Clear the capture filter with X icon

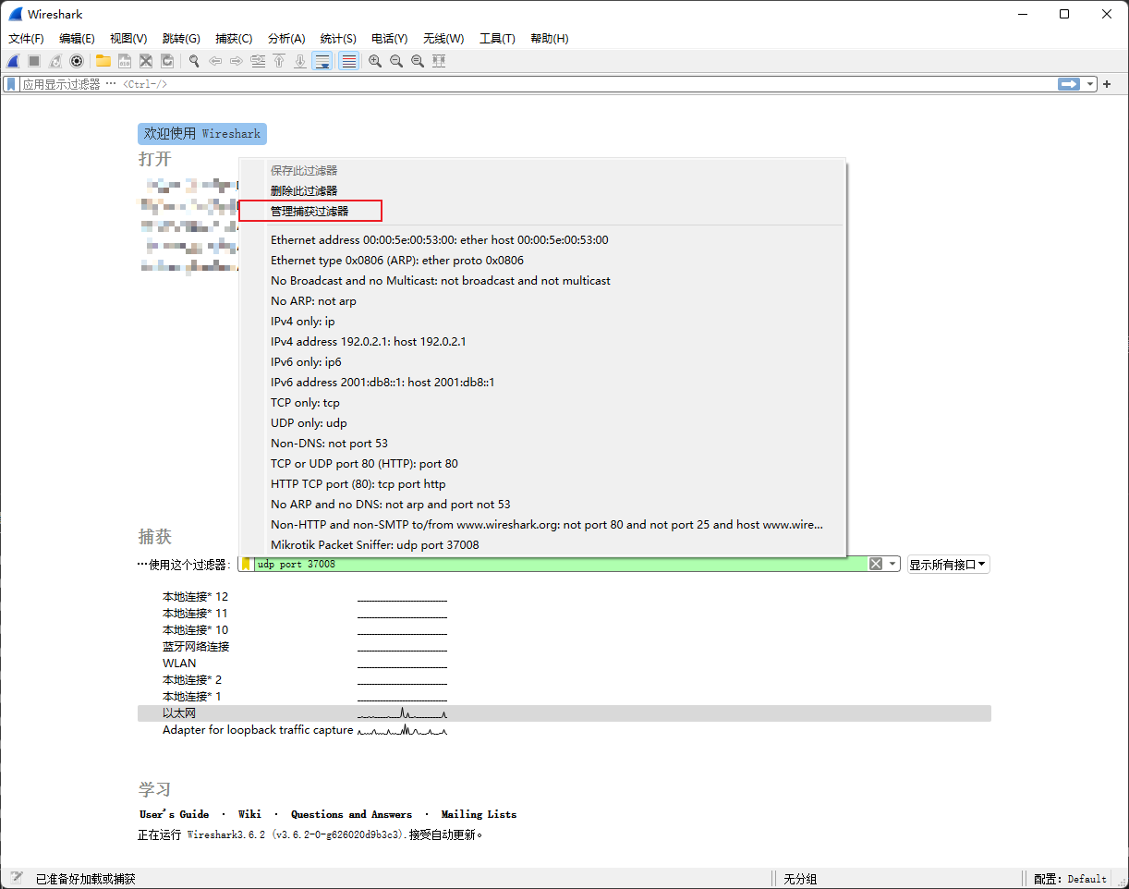pyautogui.click(x=876, y=564)
